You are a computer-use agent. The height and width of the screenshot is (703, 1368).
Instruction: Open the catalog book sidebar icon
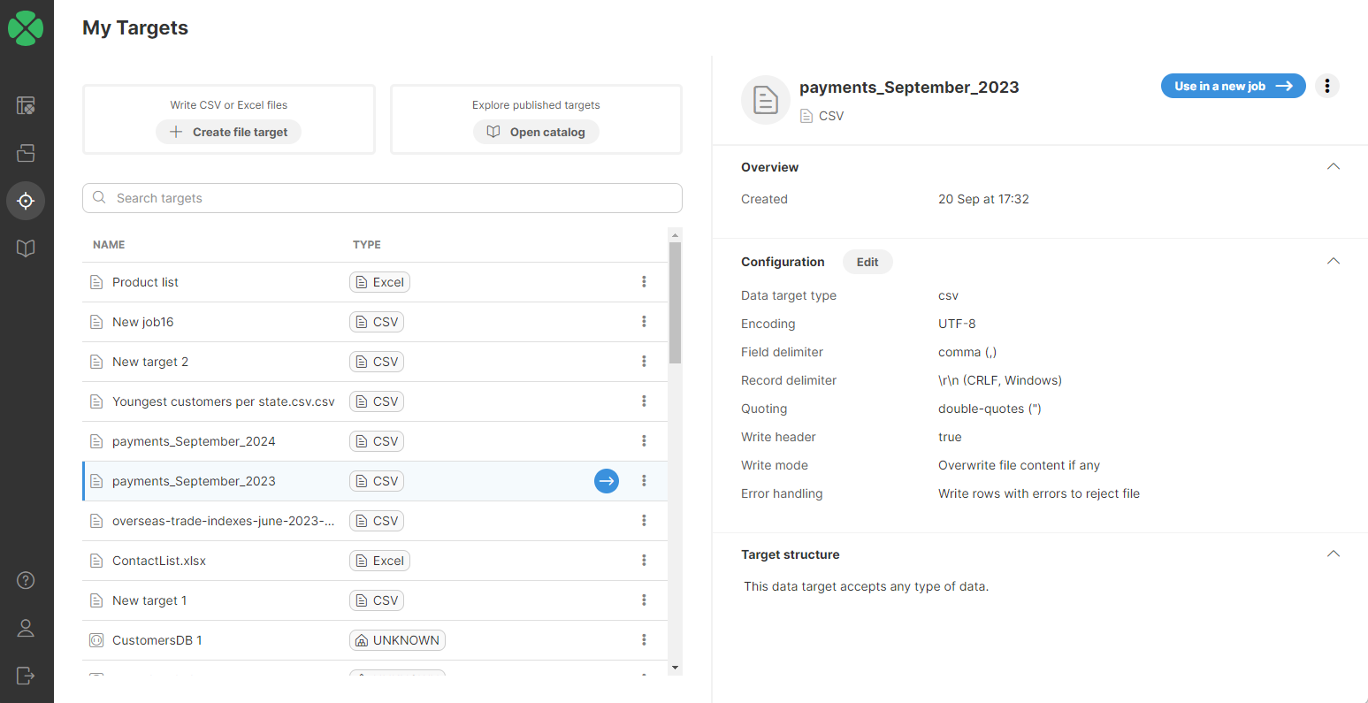click(x=26, y=248)
